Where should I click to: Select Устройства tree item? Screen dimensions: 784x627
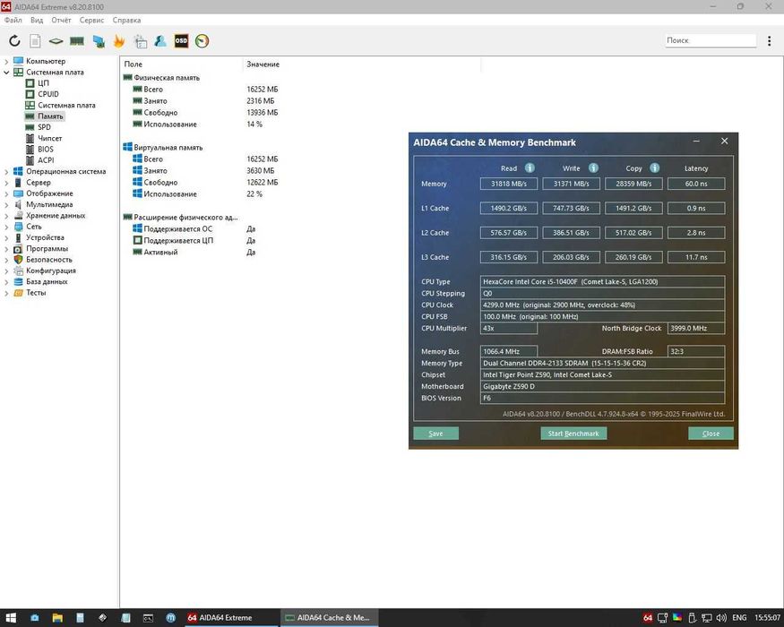pyautogui.click(x=45, y=237)
